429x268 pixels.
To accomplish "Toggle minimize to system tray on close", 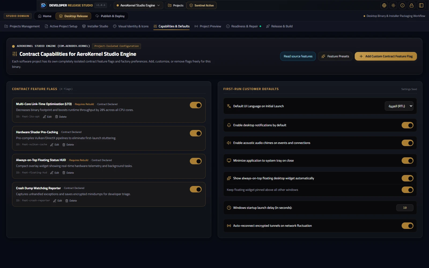I will coord(408,161).
